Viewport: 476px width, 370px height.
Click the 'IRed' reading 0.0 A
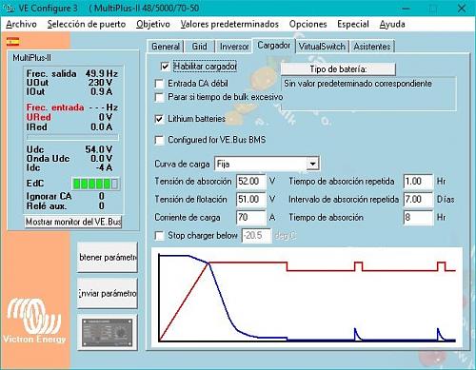[x=101, y=127]
